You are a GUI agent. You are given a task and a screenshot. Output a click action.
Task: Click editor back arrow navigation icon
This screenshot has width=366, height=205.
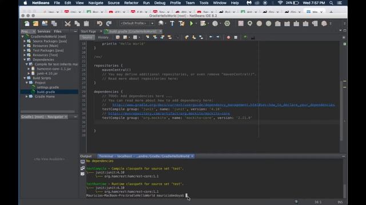pyautogui.click(x=211, y=37)
